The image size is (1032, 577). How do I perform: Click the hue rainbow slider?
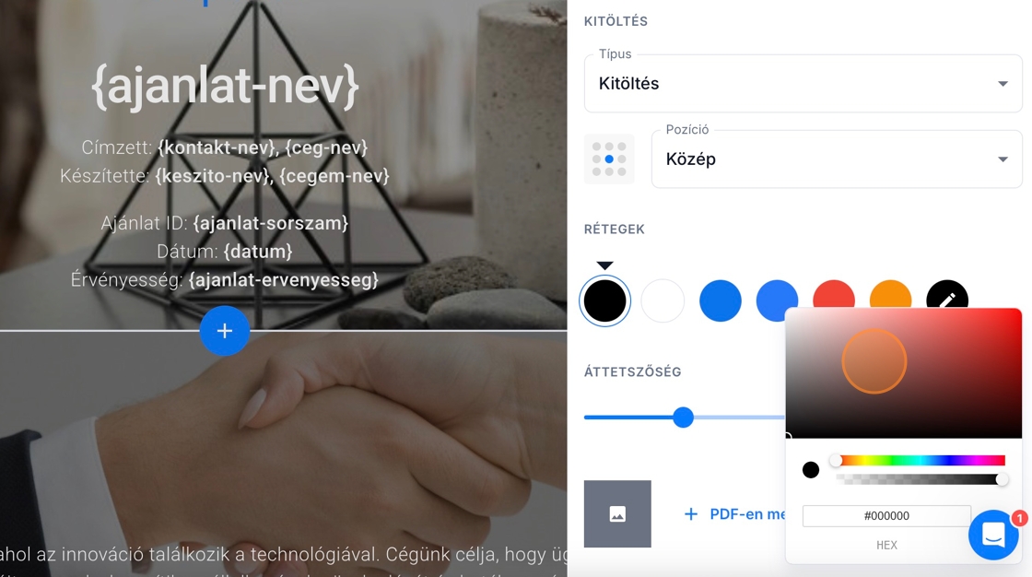pos(921,461)
